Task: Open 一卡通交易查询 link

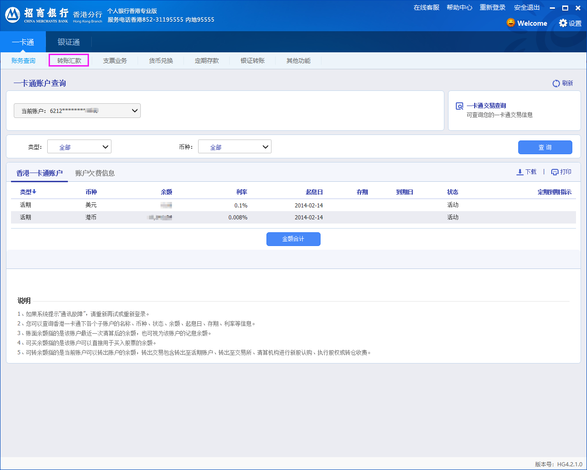Action: [x=487, y=106]
